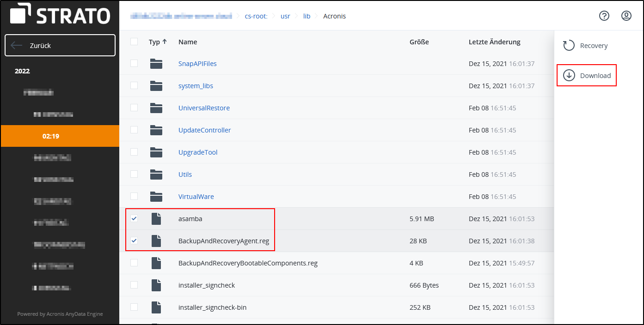Click the Download arrow icon
The image size is (644, 325).
coord(569,76)
